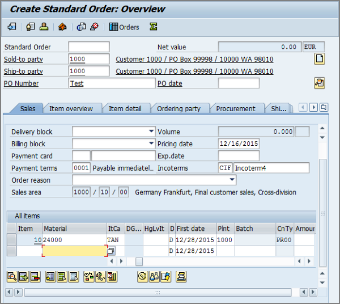Click the PO date input field
Image resolution: width=340 pixels, height=304 pixels.
point(239,83)
